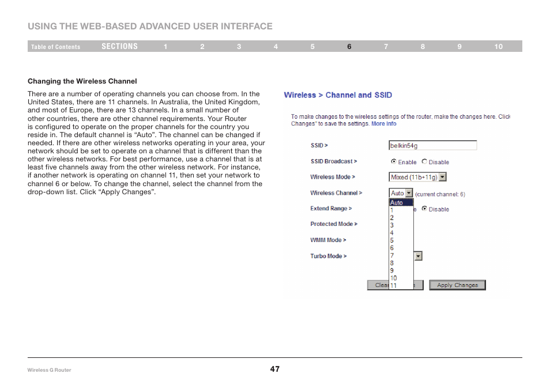Click the 'Turbo Mode >' label
The width and height of the screenshot is (550, 385).
tap(328, 256)
